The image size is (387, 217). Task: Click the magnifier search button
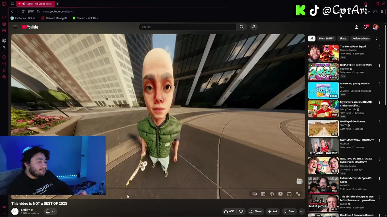(242, 27)
